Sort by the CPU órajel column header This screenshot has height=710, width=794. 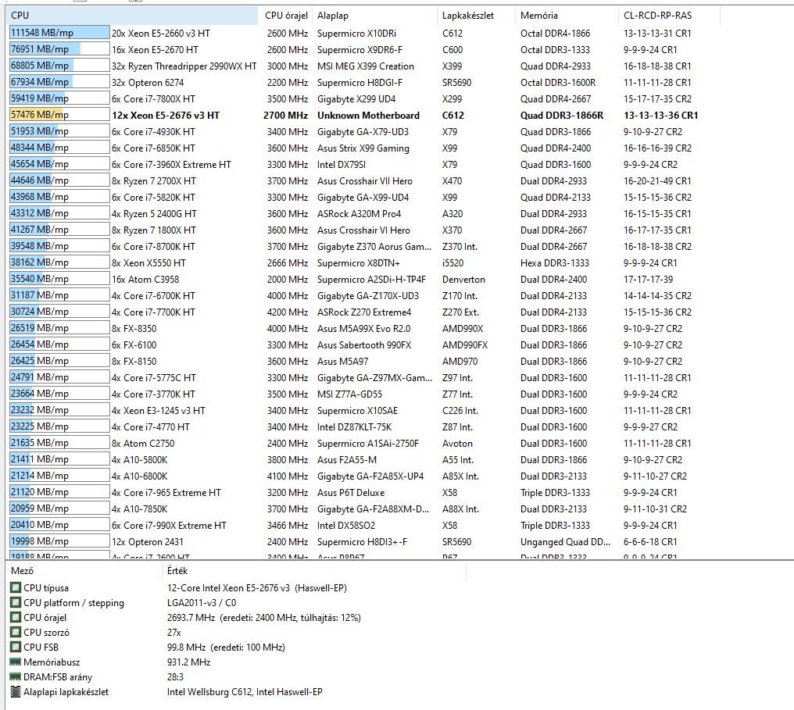(285, 15)
